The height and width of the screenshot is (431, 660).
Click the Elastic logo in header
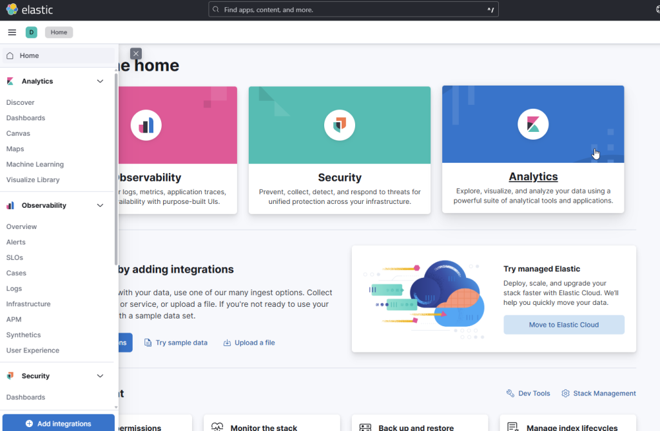pyautogui.click(x=30, y=10)
